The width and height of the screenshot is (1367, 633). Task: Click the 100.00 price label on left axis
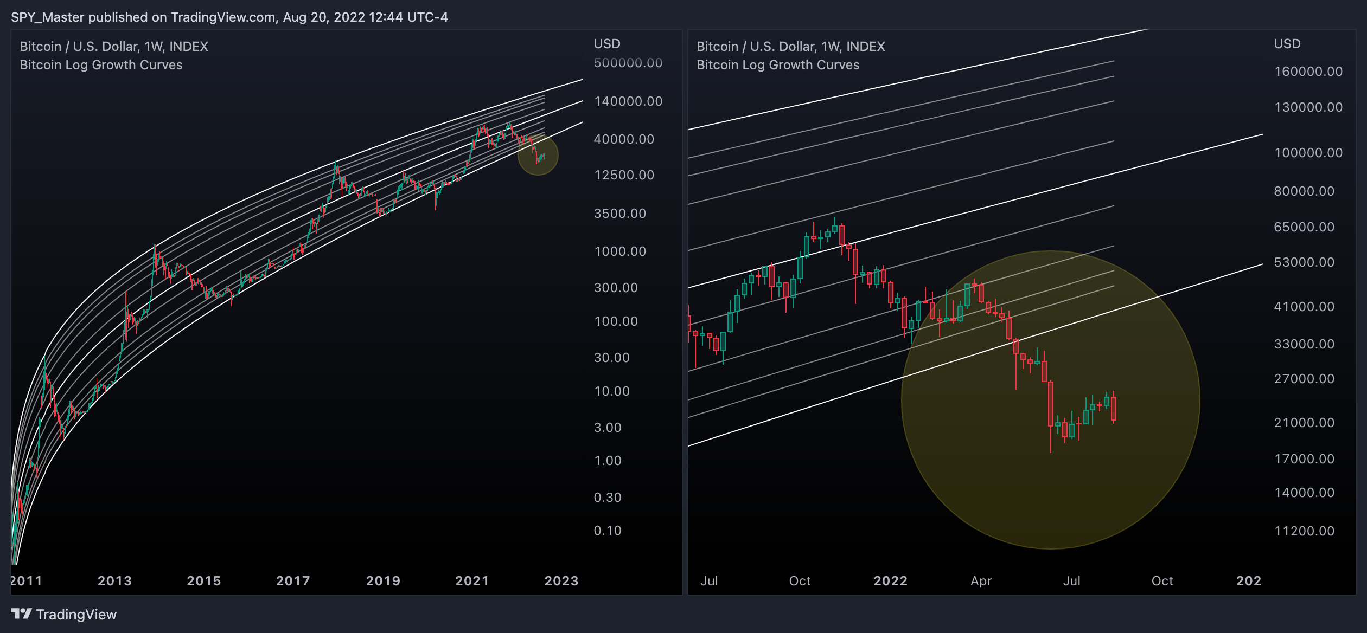[616, 321]
